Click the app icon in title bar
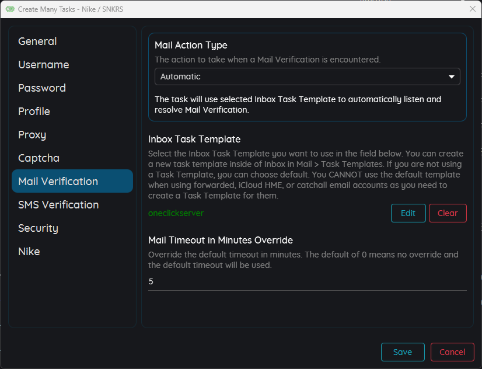Screen dimensions: 482x369 click(10, 9)
